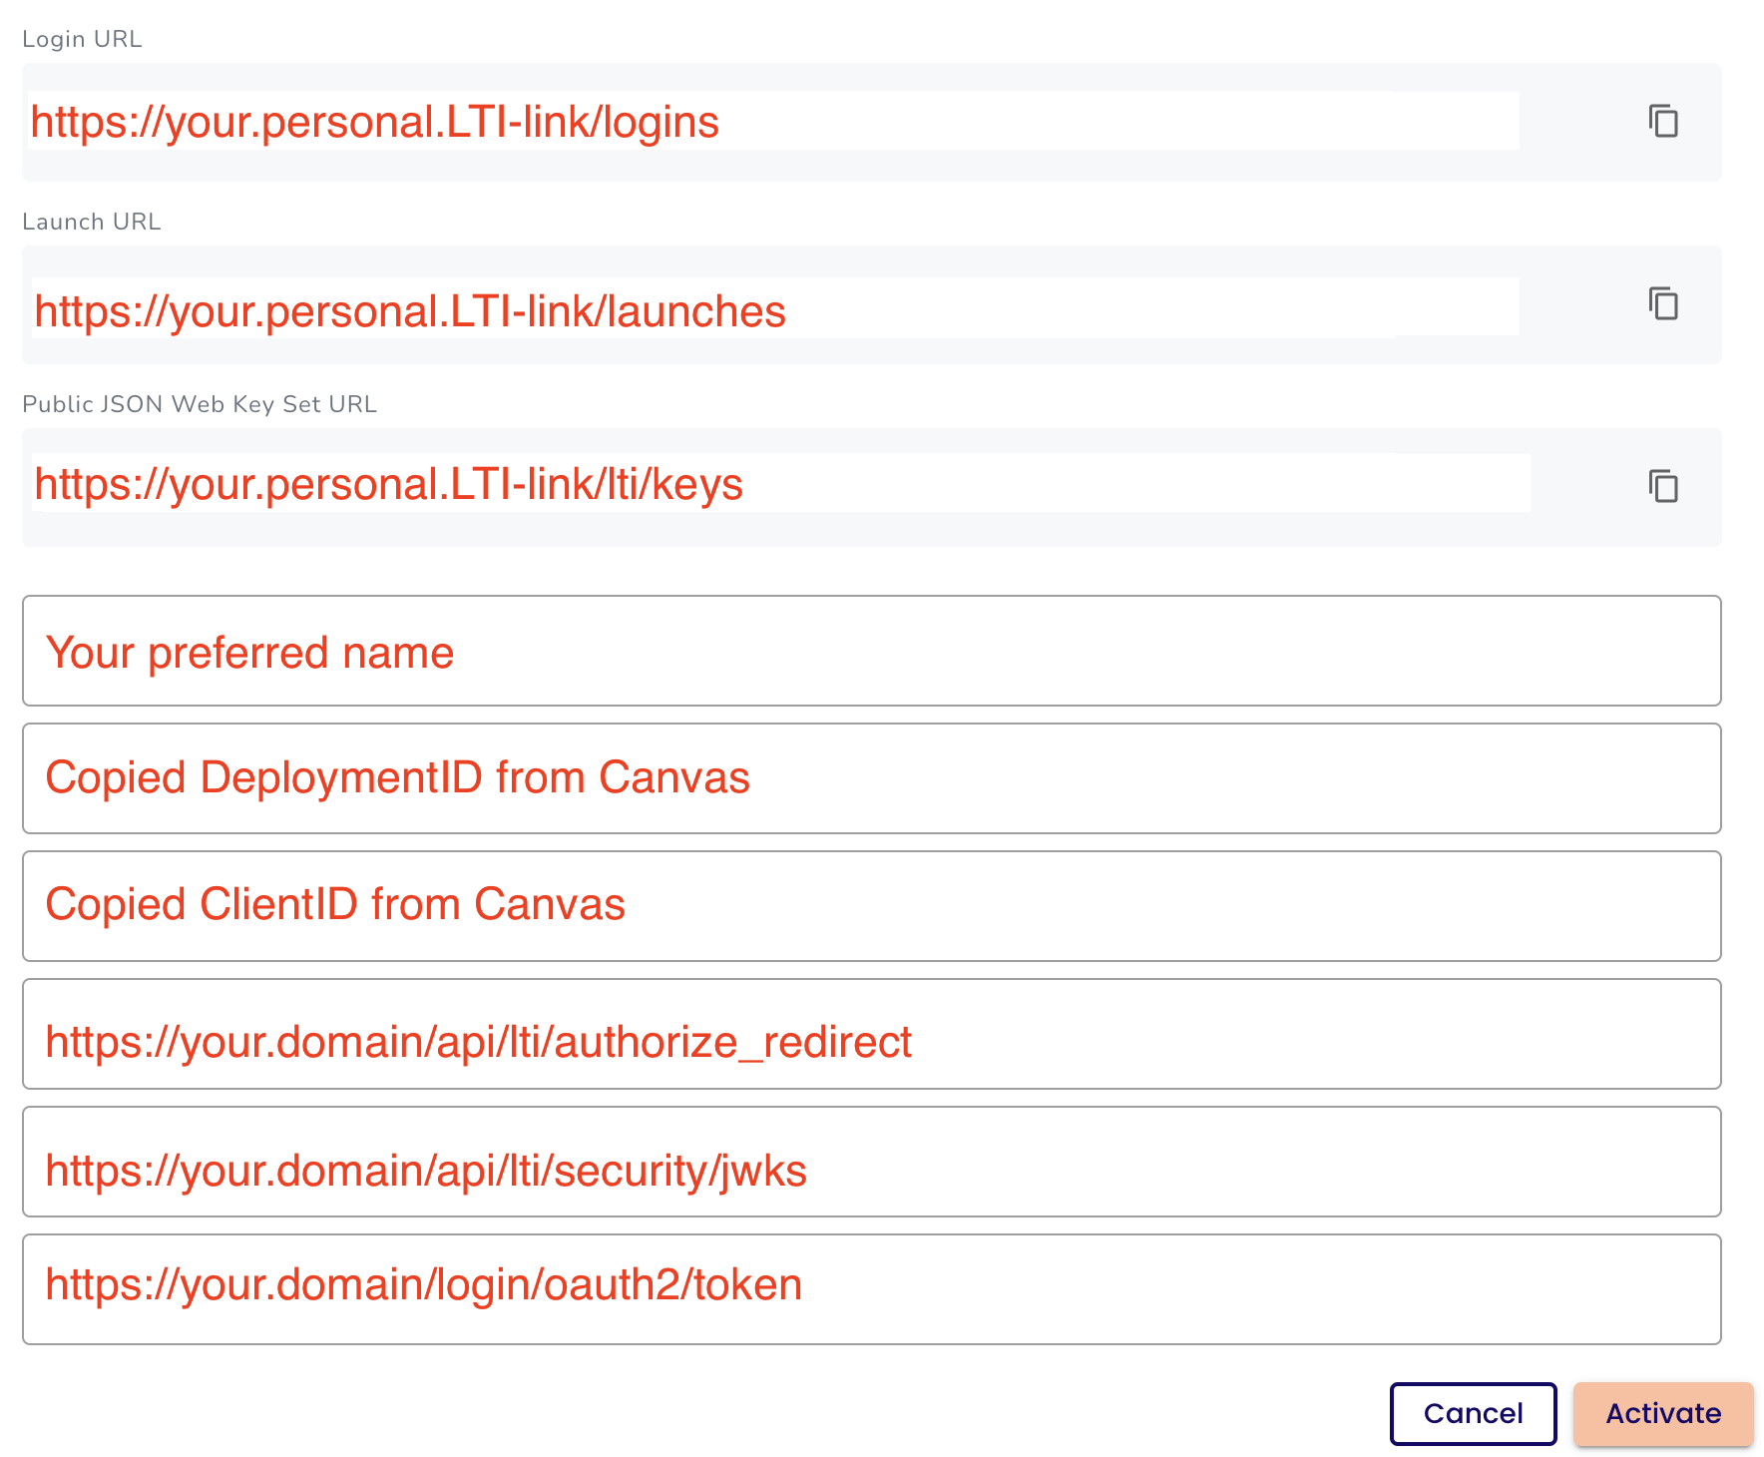Click the LTI-link/launches URL text
Image resolution: width=1764 pixels, height=1457 pixels.
tap(410, 311)
